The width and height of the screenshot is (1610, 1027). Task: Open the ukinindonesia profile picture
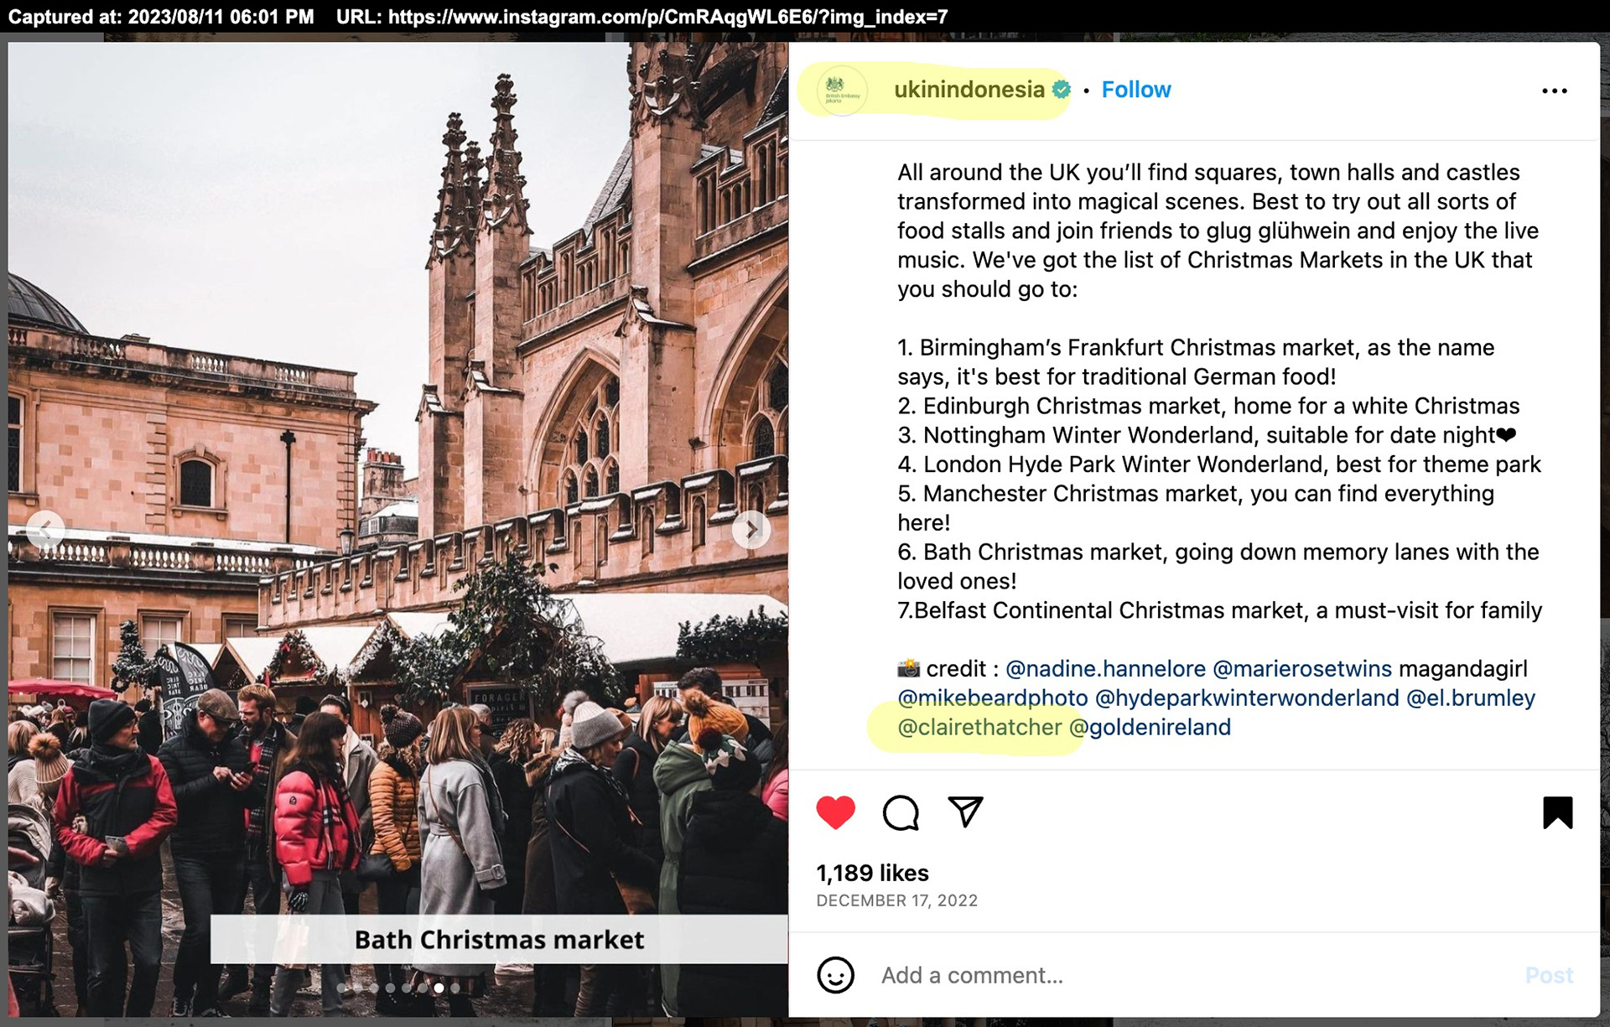pyautogui.click(x=842, y=90)
